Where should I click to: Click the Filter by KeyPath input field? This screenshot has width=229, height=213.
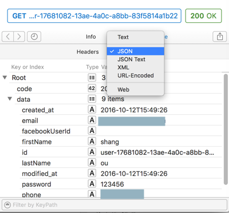114,205
